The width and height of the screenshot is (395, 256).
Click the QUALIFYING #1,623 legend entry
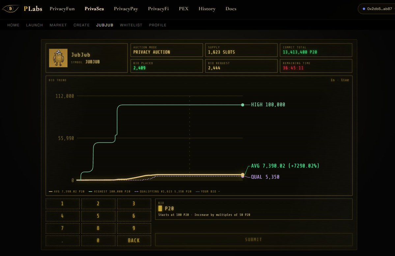point(163,191)
